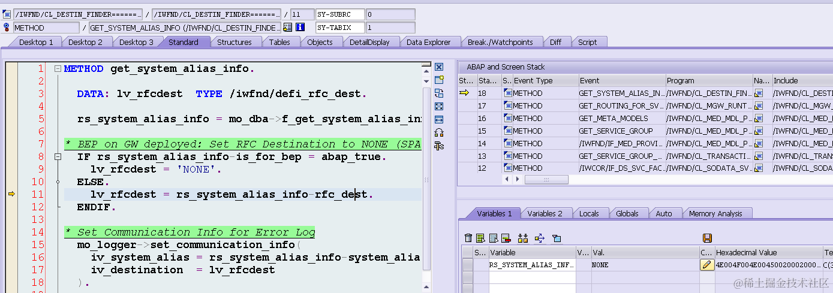Viewport: 833px width, 293px height.
Task: Open the Memory Analysis tab
Action: (715, 213)
